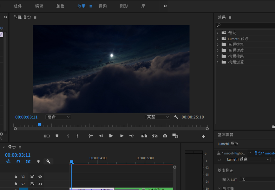Add a timeline marker
The image size is (275, 190).
tap(38, 161)
